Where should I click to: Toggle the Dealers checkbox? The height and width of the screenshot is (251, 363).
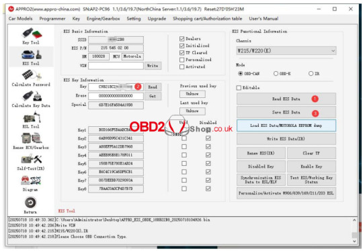tap(182, 39)
